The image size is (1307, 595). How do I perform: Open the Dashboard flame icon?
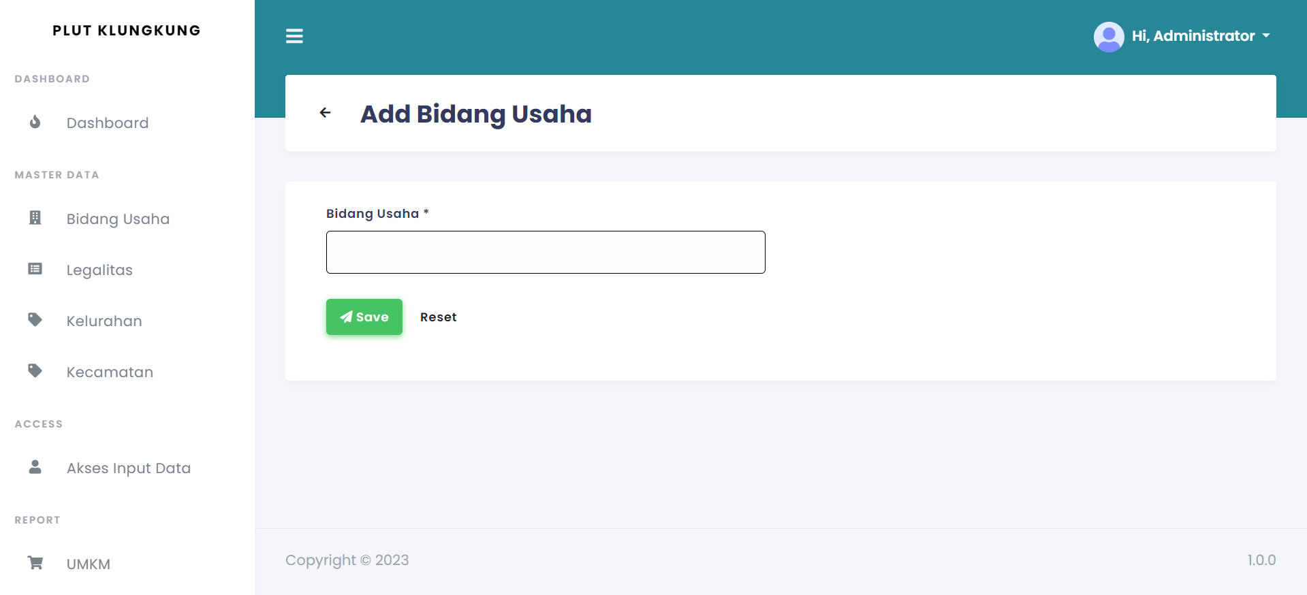click(35, 122)
